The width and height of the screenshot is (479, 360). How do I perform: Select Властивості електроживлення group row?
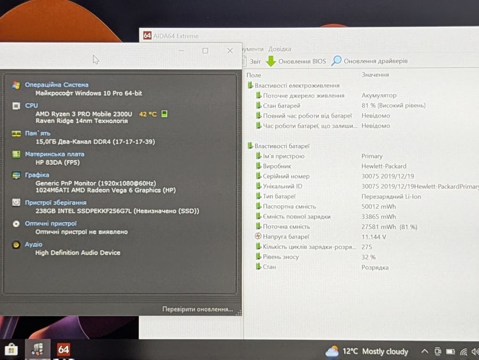pyautogui.click(x=293, y=86)
